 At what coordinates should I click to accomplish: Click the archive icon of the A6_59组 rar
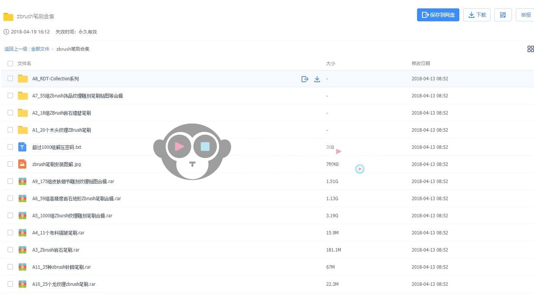(x=22, y=198)
